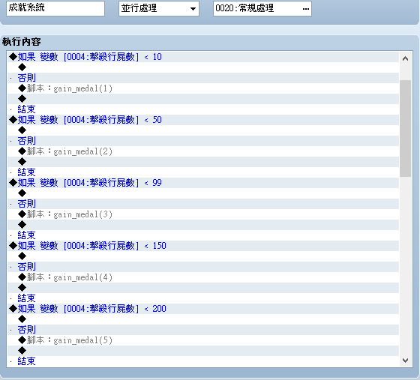Select the 否則 line above gain_medal(5)
420x380 pixels.
(x=203, y=330)
